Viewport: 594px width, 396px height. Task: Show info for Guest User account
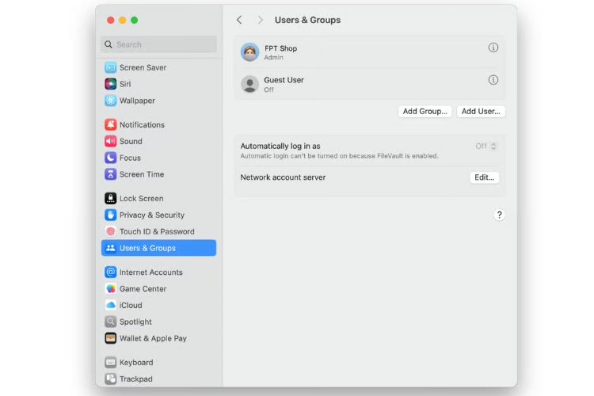[x=493, y=80]
